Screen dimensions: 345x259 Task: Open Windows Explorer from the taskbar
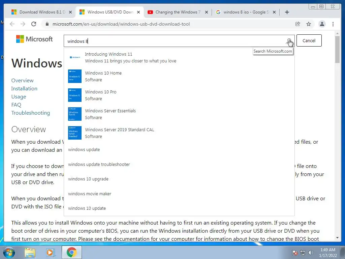tap(30, 252)
